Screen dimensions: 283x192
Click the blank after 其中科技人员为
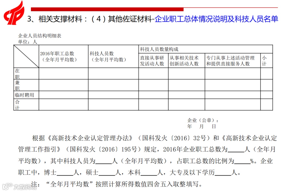[104, 162]
